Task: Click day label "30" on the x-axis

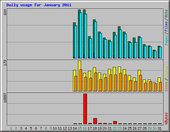Action: coord(154,128)
